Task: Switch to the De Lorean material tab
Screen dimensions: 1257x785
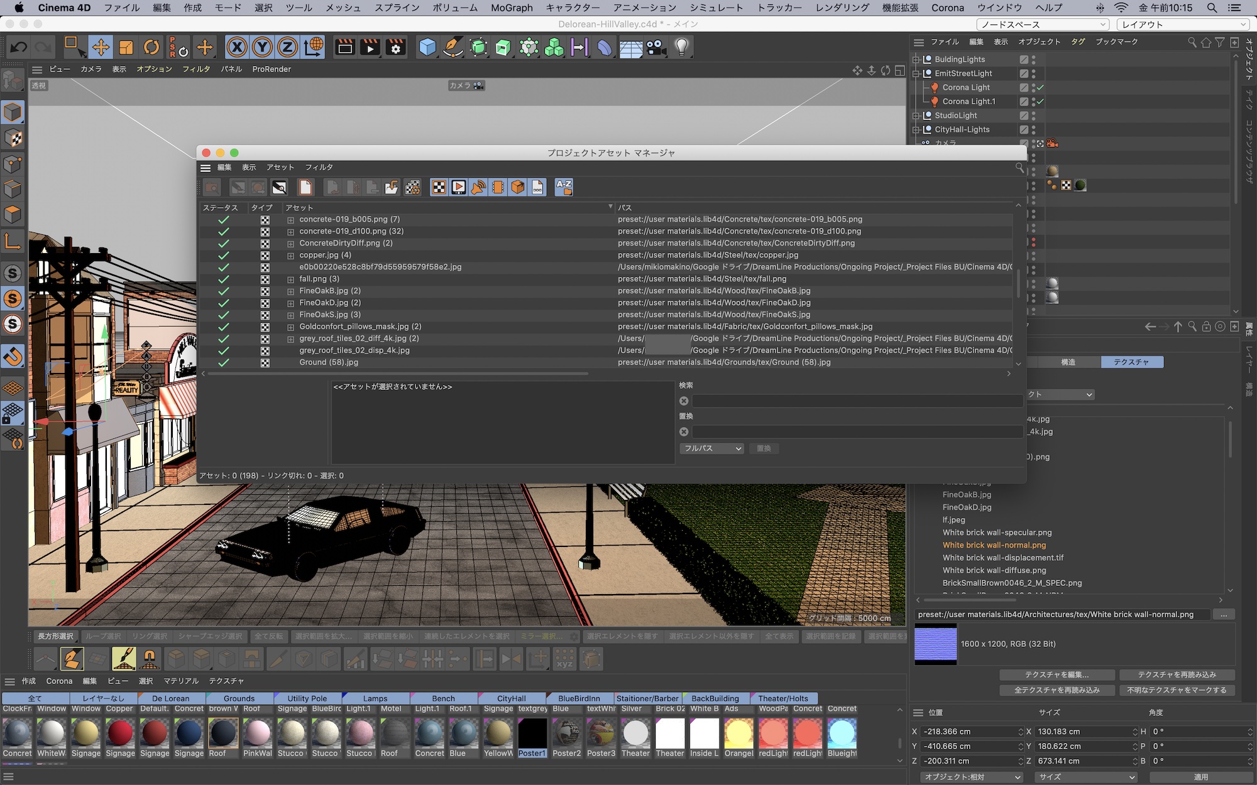Action: [x=170, y=698]
